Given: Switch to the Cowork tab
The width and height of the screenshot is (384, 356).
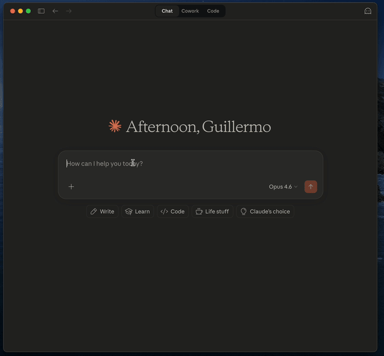Looking at the screenshot, I should (x=190, y=11).
